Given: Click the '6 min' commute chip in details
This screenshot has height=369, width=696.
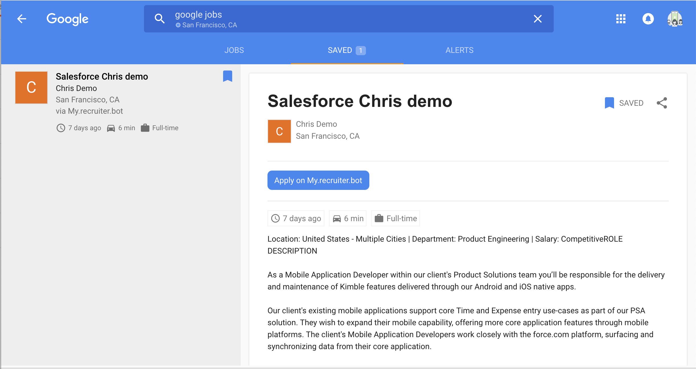Looking at the screenshot, I should click(348, 218).
